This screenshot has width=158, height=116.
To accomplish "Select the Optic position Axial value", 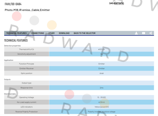I will coord(102,73).
